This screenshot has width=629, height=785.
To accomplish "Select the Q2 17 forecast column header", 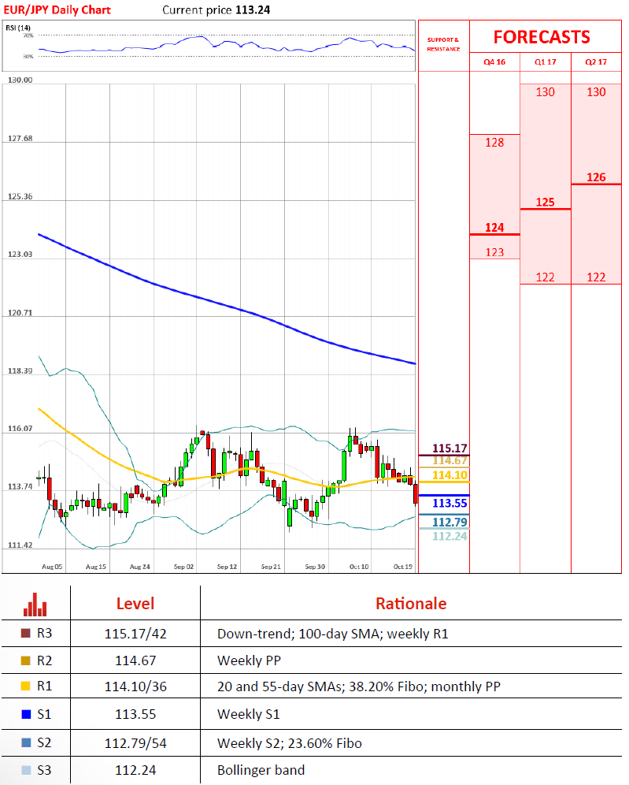I will pos(596,62).
